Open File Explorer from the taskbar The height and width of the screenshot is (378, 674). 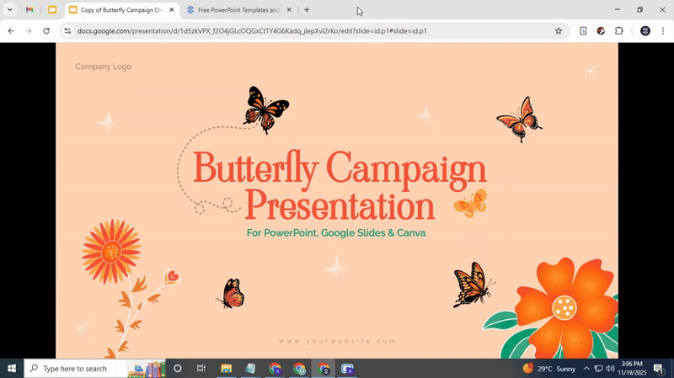(226, 369)
